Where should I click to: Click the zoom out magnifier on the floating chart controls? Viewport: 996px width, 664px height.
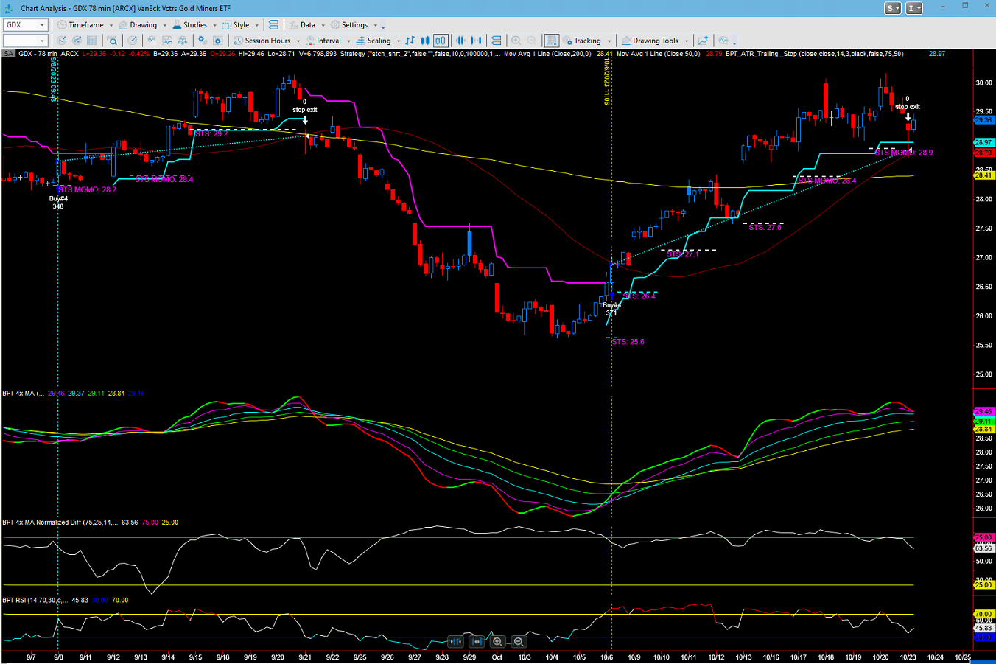click(x=519, y=642)
